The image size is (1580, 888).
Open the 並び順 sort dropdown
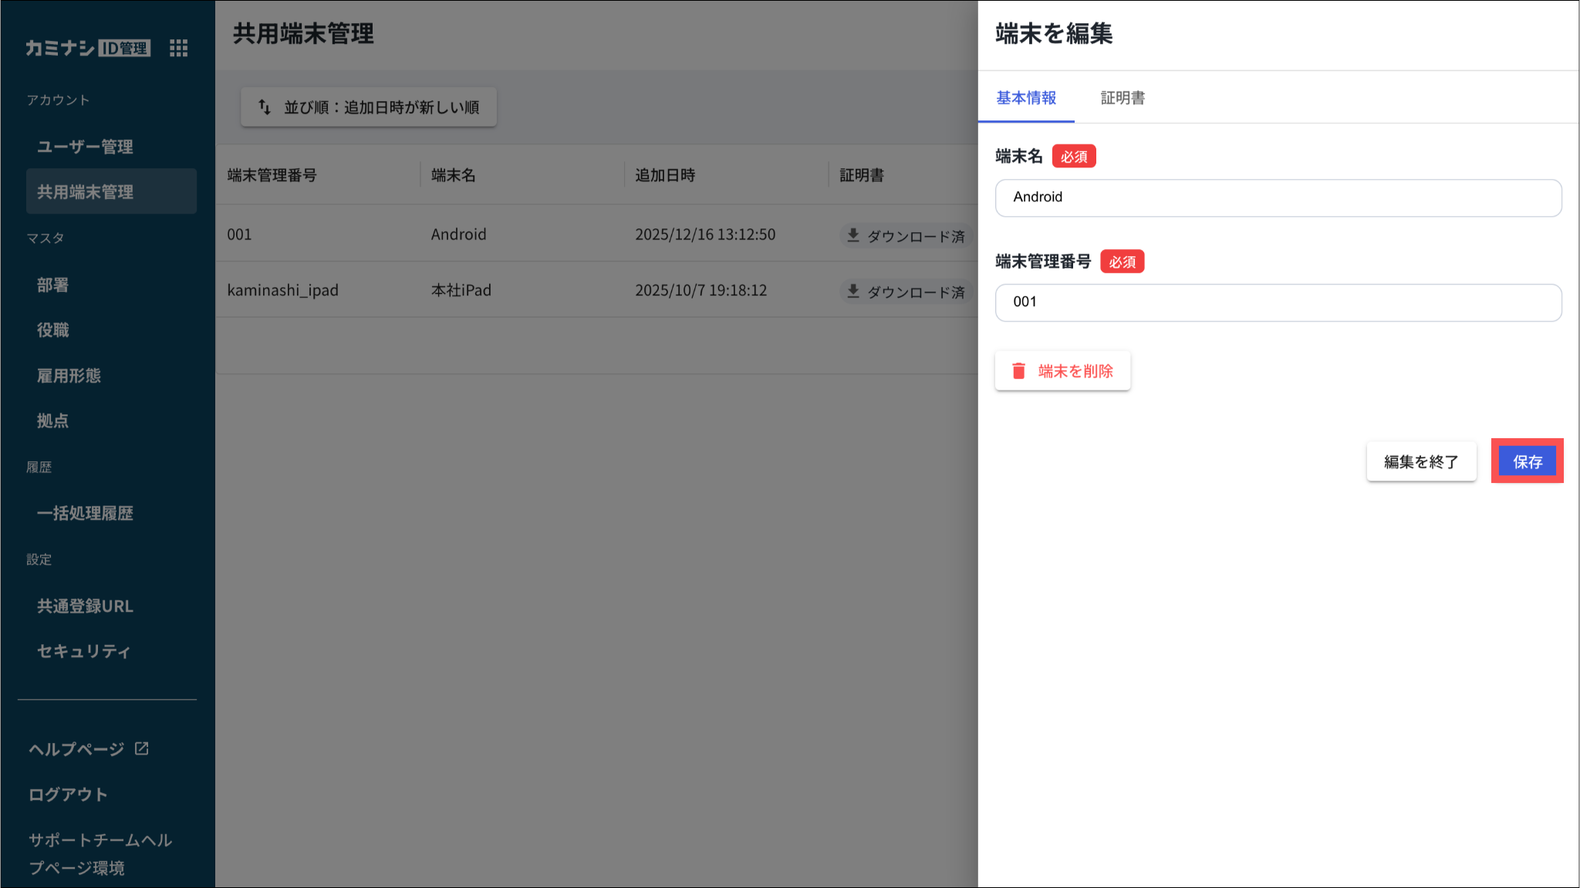pyautogui.click(x=369, y=107)
